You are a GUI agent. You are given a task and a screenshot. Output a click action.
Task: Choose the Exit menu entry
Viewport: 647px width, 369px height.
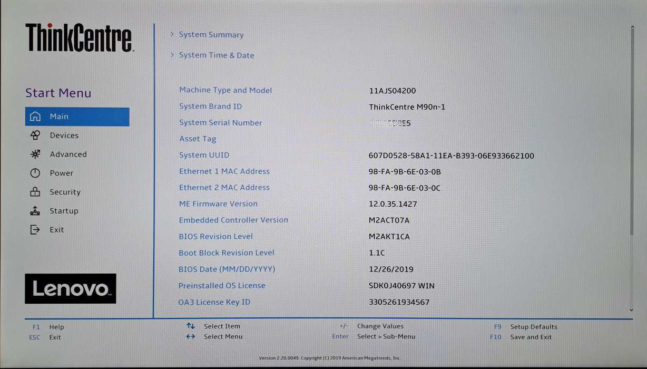point(57,230)
